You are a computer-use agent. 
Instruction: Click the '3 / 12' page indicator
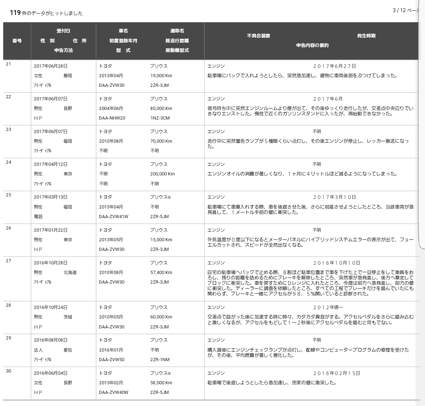399,10
